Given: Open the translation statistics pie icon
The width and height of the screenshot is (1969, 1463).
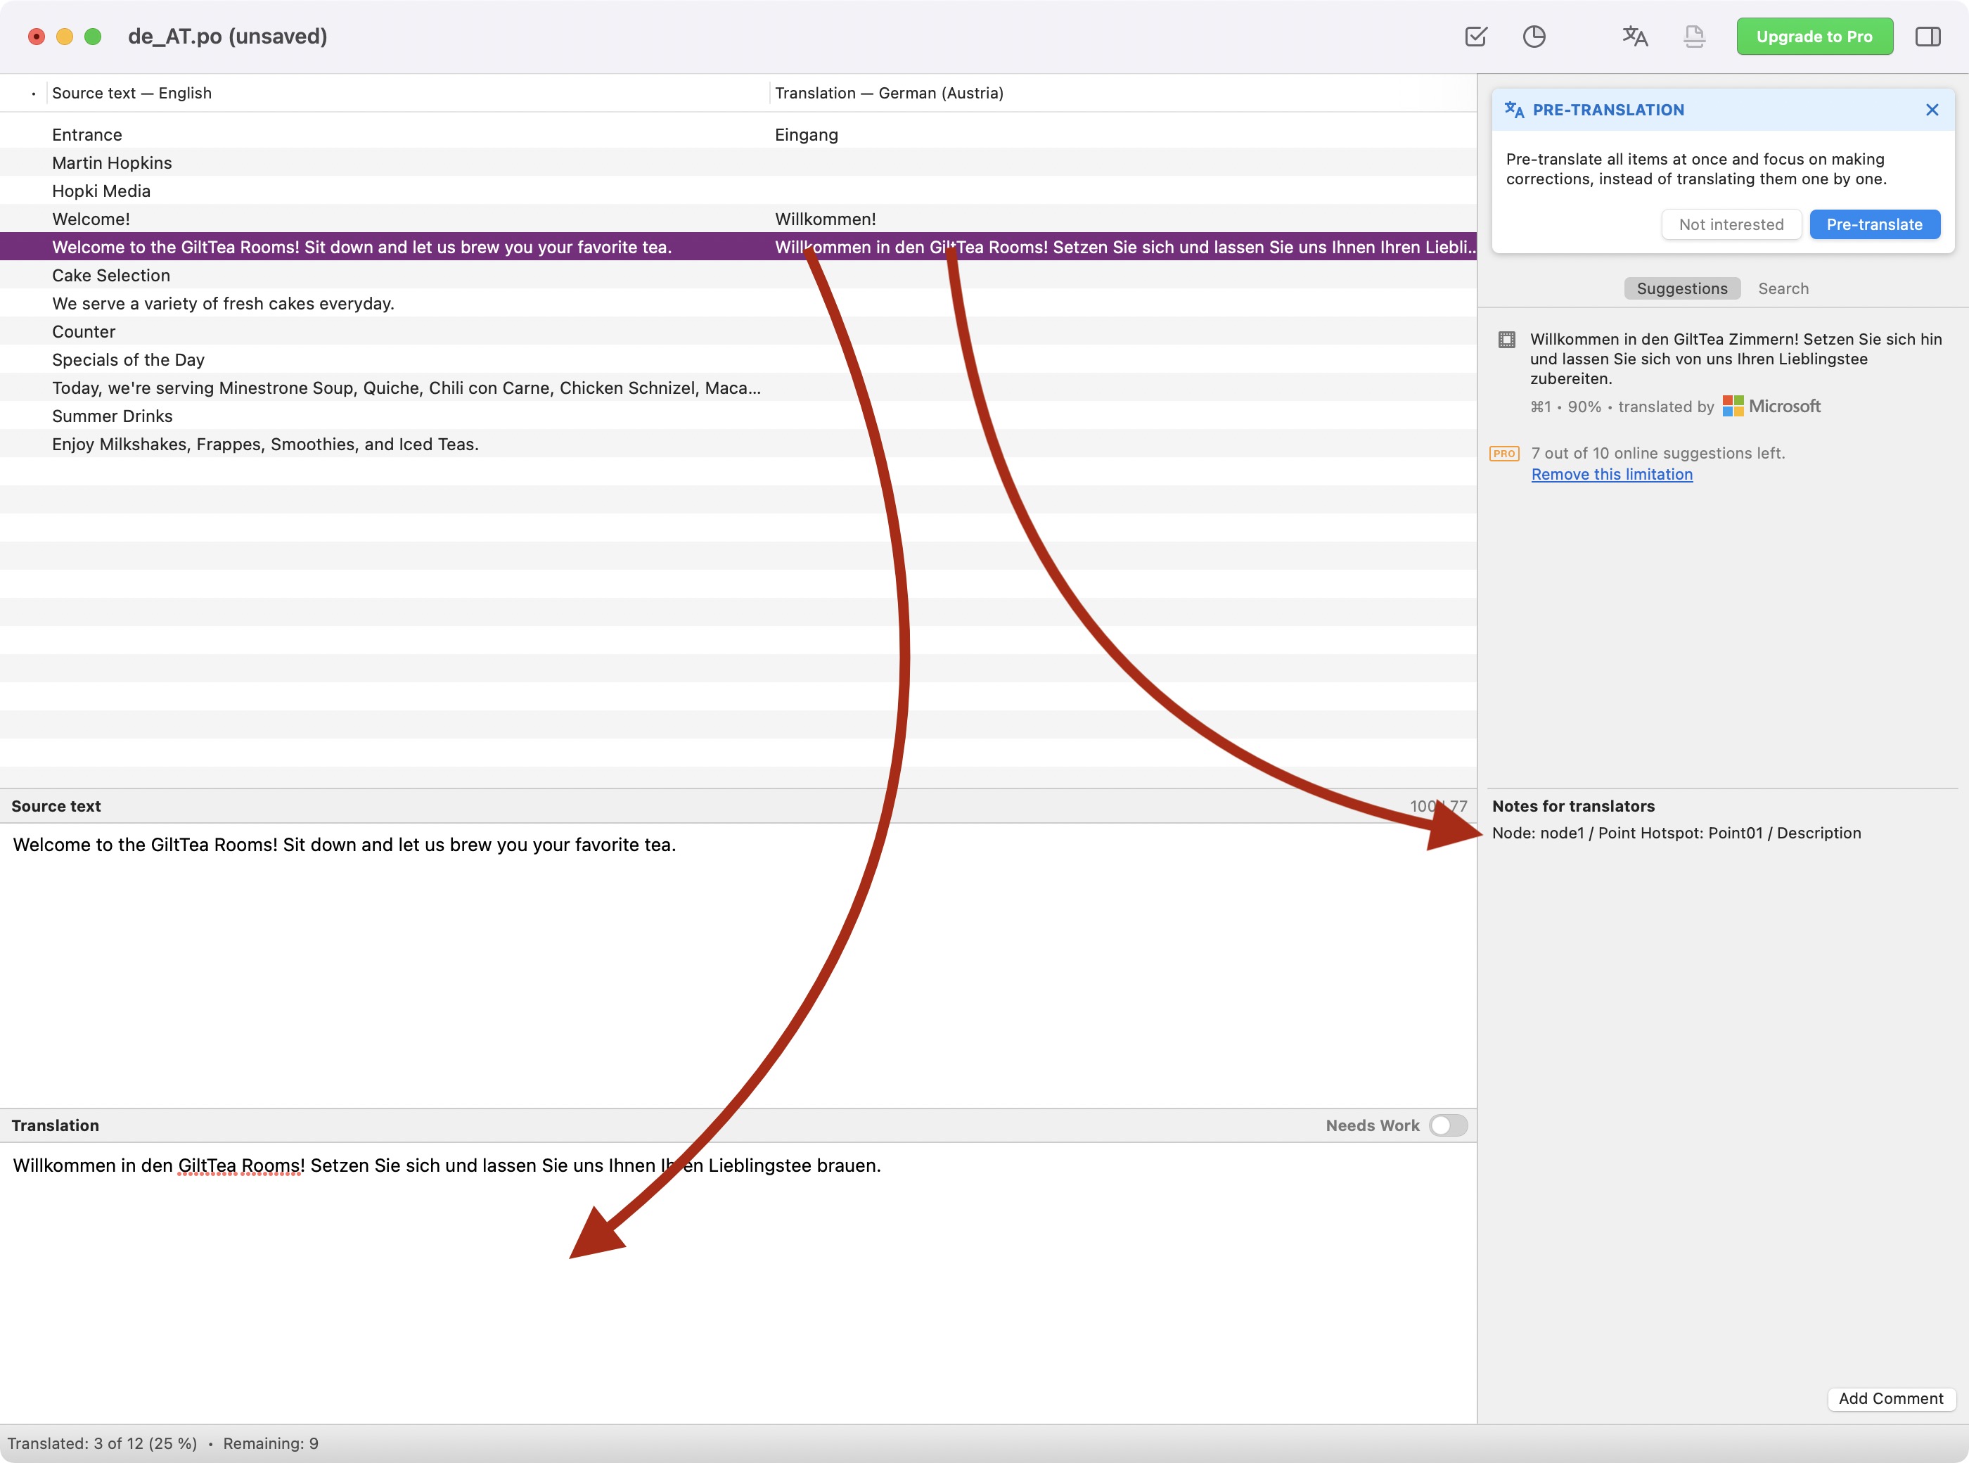Looking at the screenshot, I should 1534,37.
